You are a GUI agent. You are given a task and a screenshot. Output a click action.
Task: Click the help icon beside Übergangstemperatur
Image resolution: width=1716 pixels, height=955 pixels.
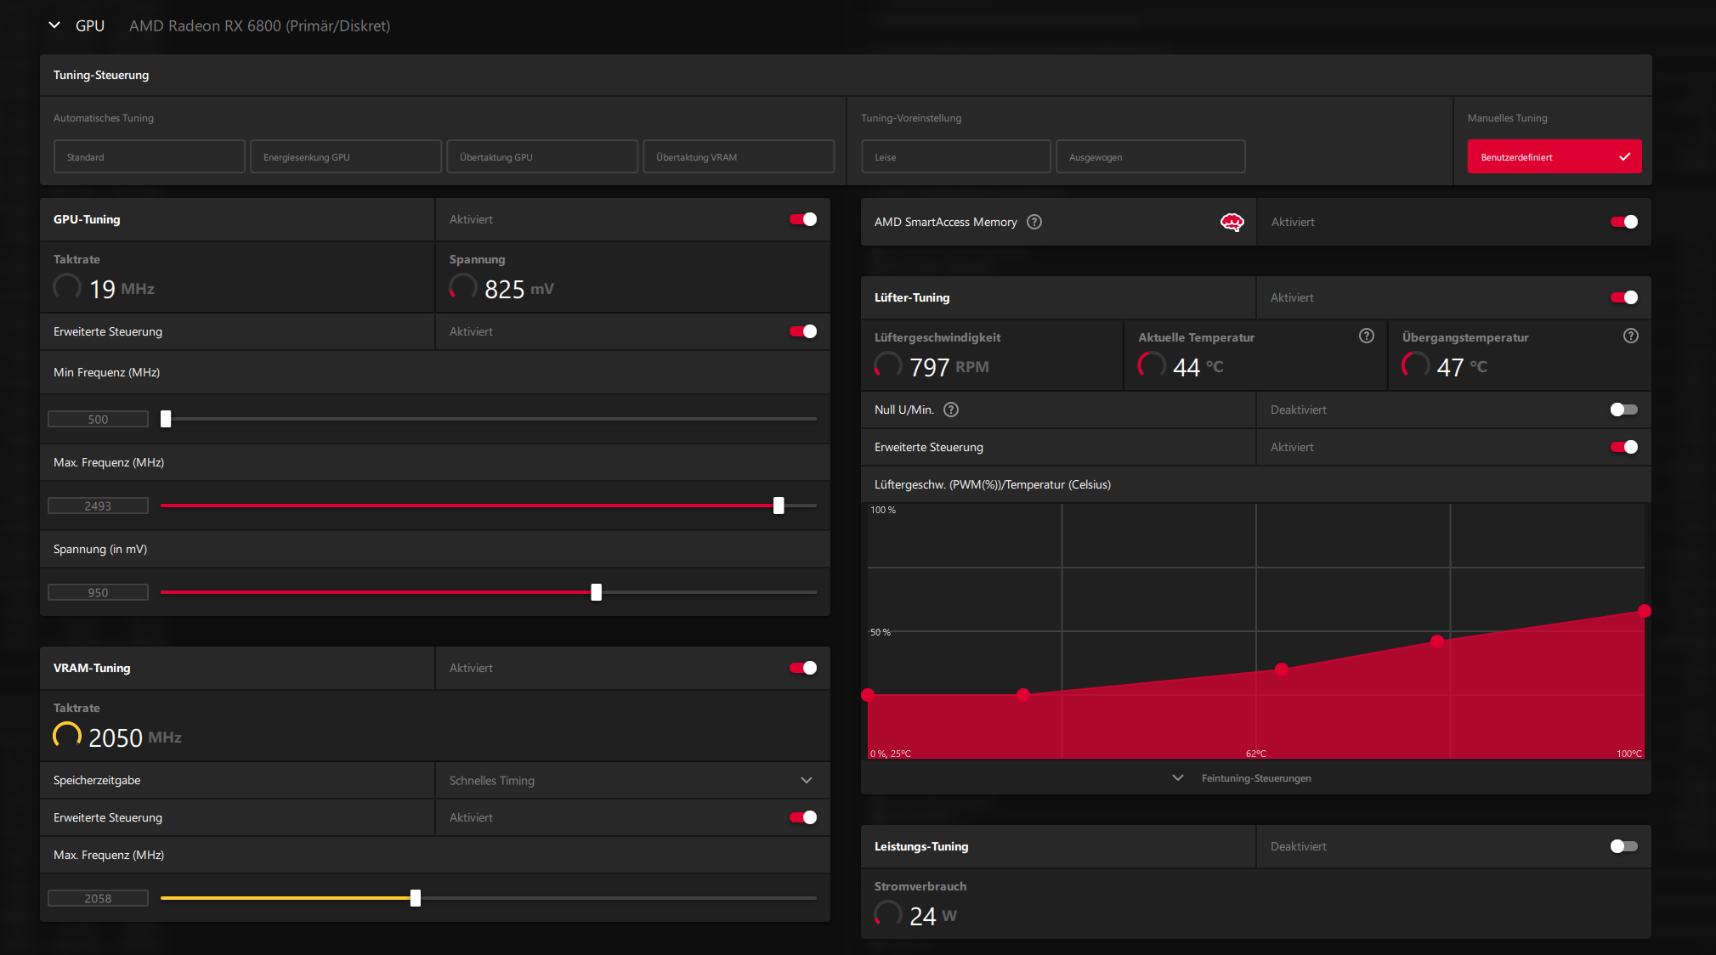click(x=1630, y=336)
